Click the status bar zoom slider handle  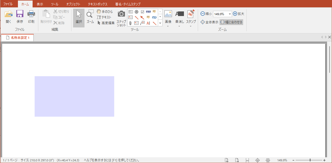pyautogui.click(x=310, y=160)
